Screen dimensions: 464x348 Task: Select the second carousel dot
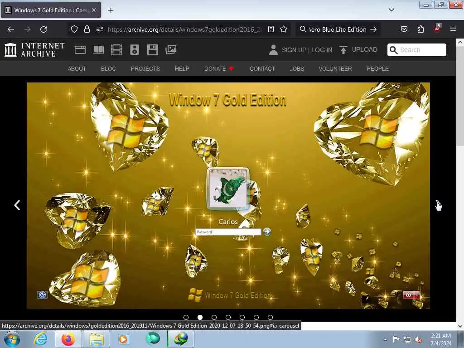click(200, 317)
